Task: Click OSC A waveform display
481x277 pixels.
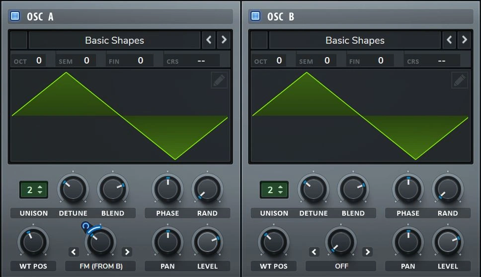Action: click(120, 116)
